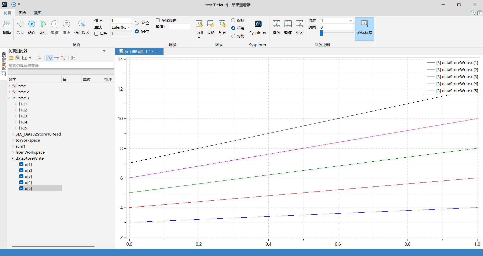The image size is (483, 256).
Task: Uncheck the u[4] variable checkbox
Action: pyautogui.click(x=21, y=182)
